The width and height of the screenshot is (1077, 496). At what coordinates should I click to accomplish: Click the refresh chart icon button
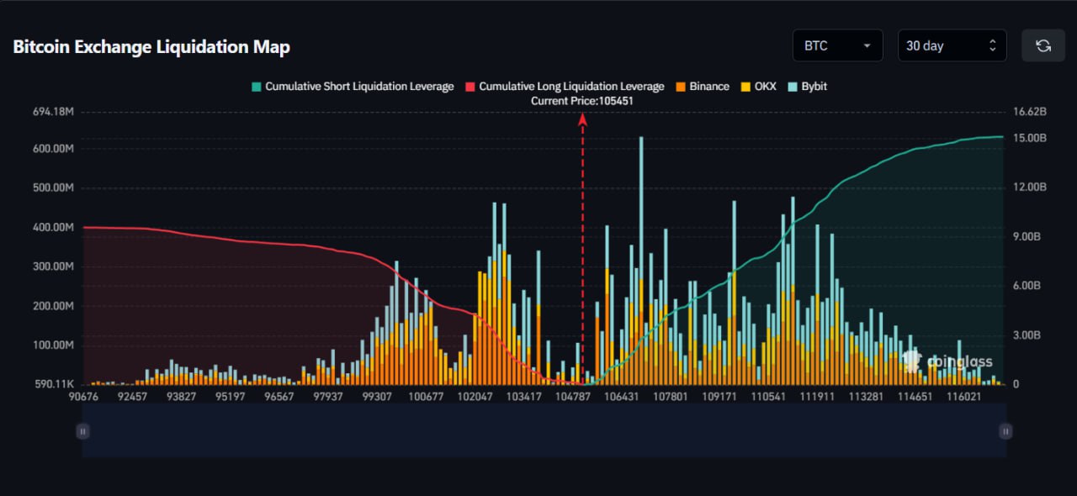(x=1043, y=45)
